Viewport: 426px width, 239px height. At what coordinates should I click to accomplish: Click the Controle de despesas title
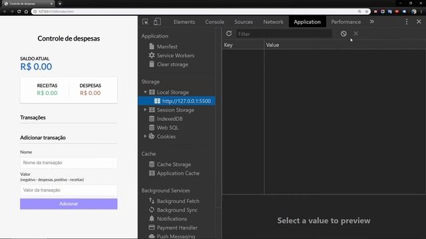(69, 39)
